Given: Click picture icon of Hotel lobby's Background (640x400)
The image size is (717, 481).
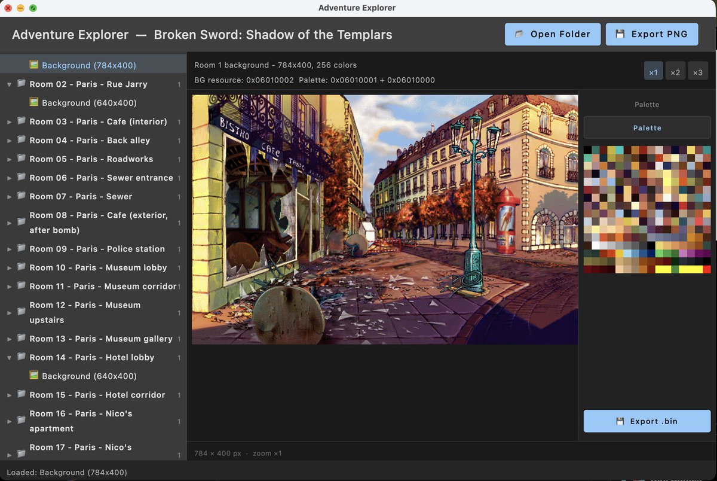Looking at the screenshot, I should (x=34, y=375).
